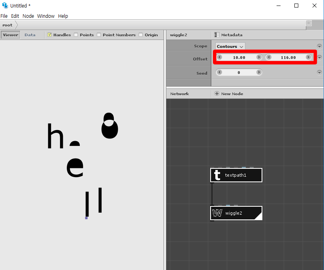Select the textpath1 node
The width and height of the screenshot is (324, 270).
coord(236,175)
